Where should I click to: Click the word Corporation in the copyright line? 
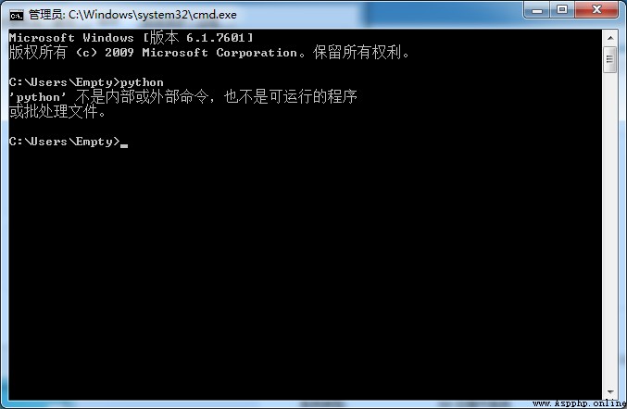click(257, 53)
